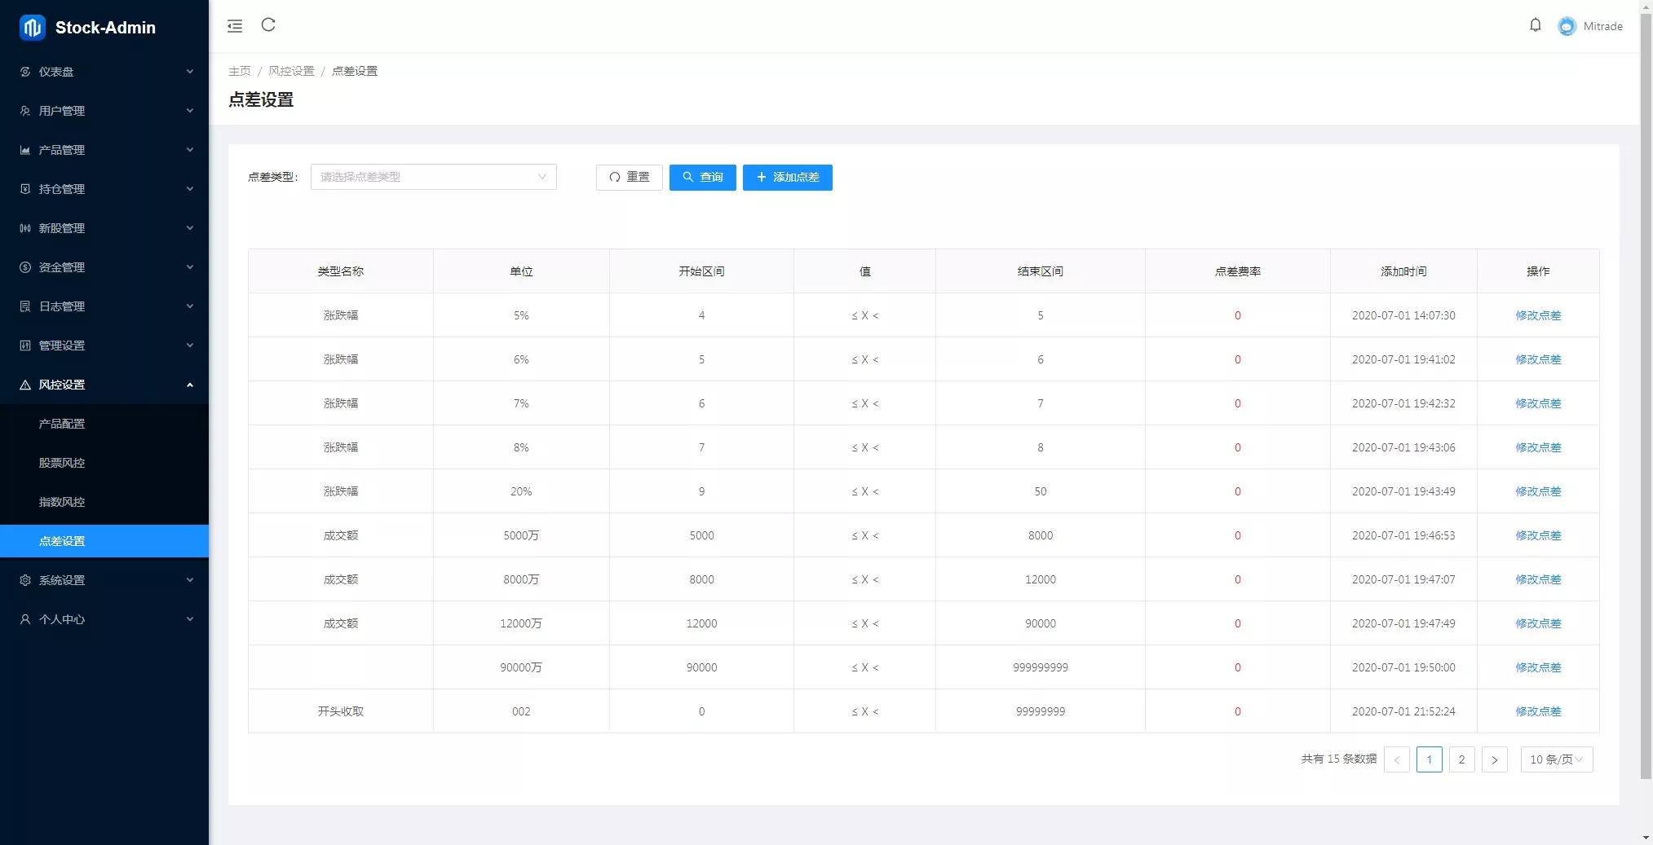Click the 查询 search button
Viewport: 1653px width, 845px height.
click(702, 177)
